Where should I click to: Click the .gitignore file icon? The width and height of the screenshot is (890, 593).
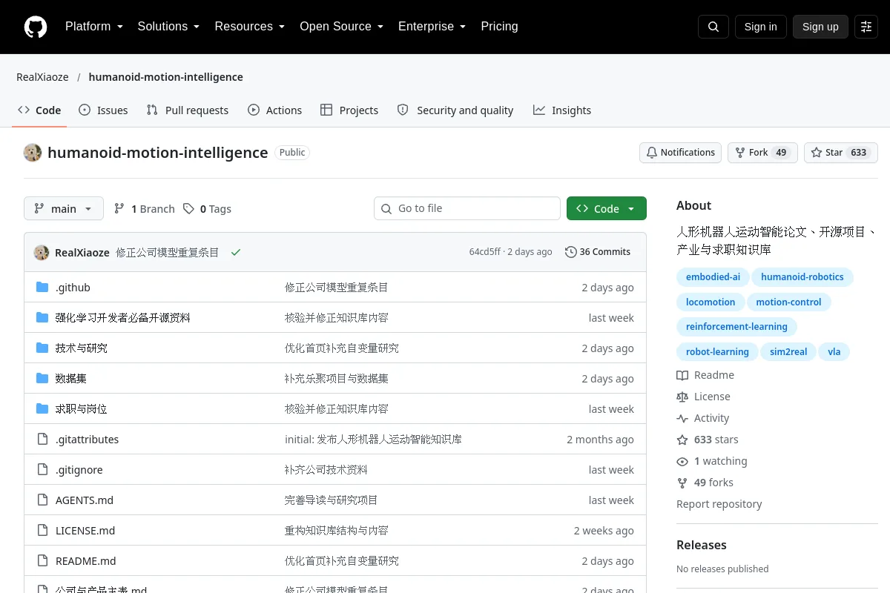point(42,470)
